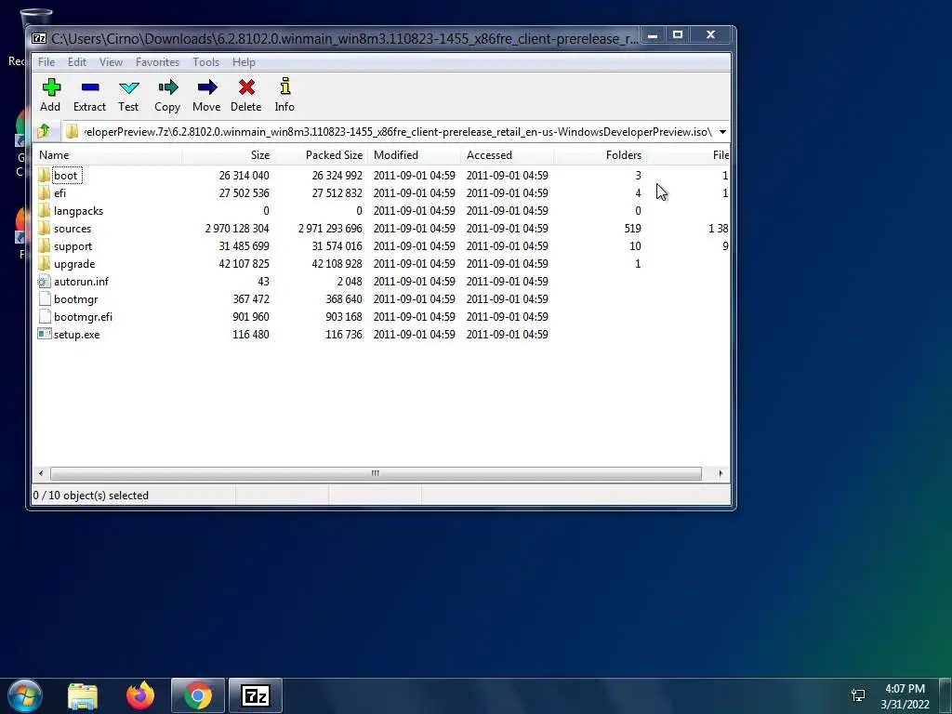Click the upgrade folder icon

pyautogui.click(x=44, y=263)
